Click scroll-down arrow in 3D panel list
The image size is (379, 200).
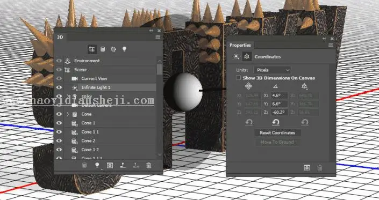click(x=160, y=154)
